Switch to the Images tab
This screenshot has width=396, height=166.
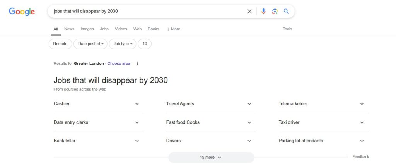coord(87,29)
